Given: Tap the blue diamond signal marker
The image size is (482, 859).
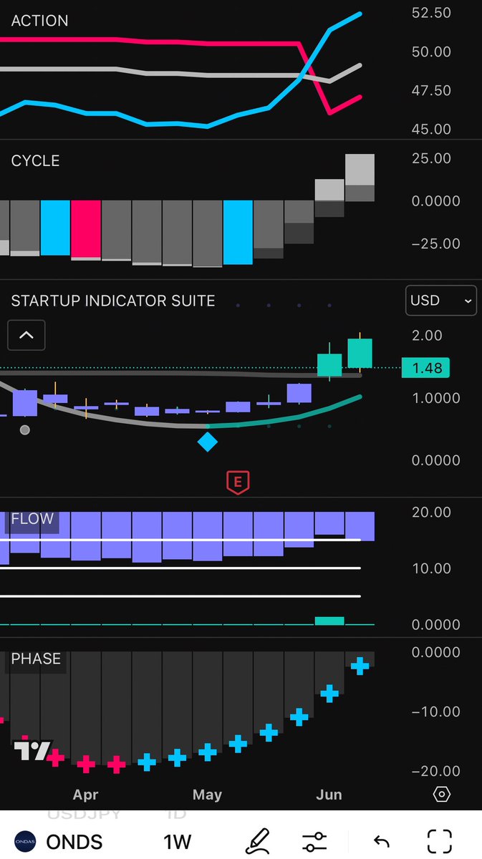Looking at the screenshot, I should 207,442.
